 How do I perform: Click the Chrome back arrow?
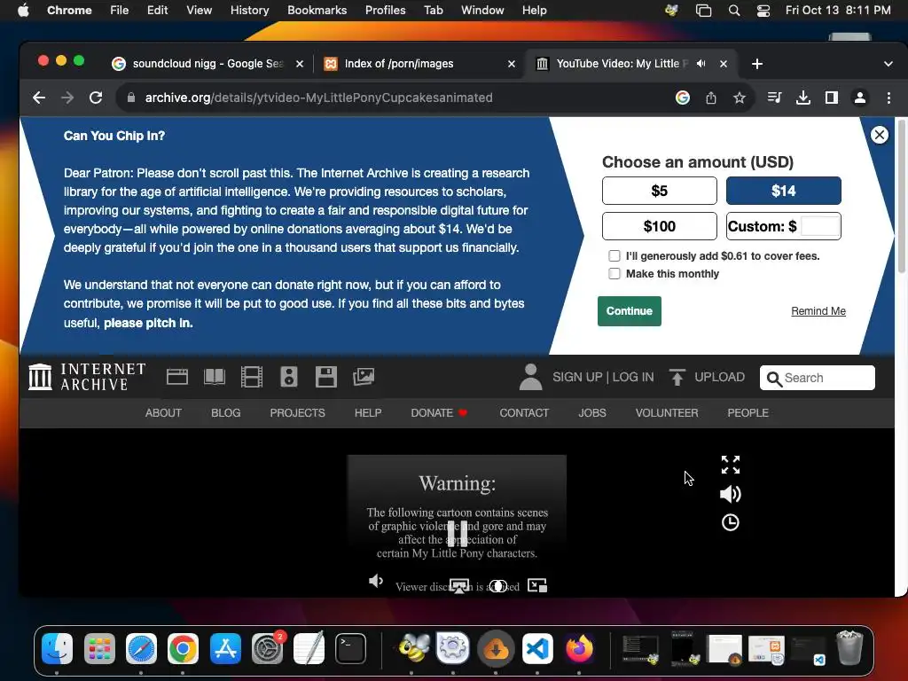pyautogui.click(x=39, y=98)
